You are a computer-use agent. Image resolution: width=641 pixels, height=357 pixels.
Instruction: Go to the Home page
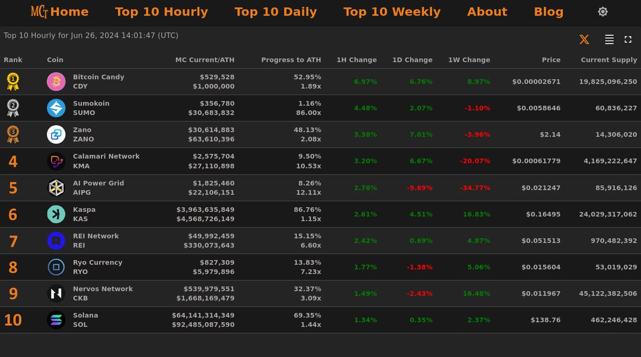point(69,12)
